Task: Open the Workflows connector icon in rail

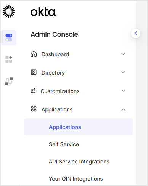Action: pyautogui.click(x=9, y=81)
